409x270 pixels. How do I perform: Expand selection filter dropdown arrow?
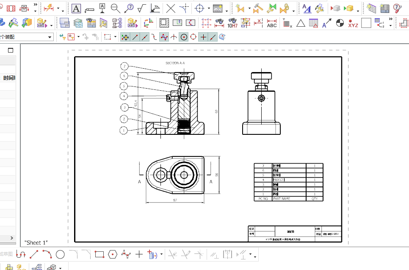78,37
